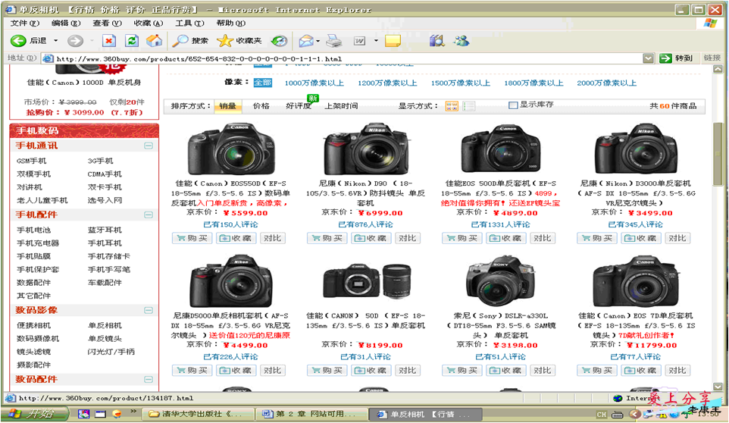
Task: Click the Canon EOS 550D camera image
Action: [x=231, y=149]
